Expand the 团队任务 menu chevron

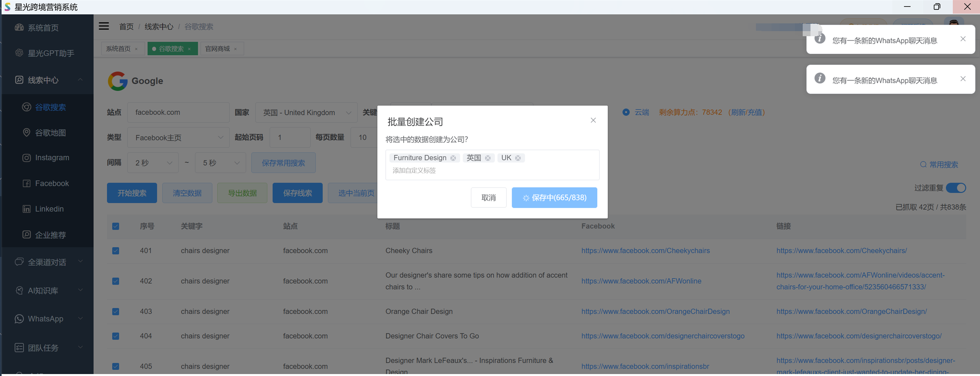coord(80,347)
